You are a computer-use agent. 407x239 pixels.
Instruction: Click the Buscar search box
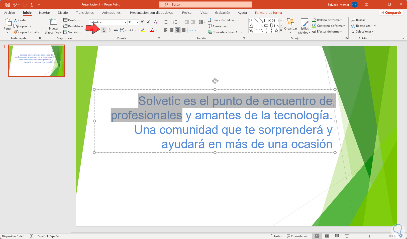[206, 5]
